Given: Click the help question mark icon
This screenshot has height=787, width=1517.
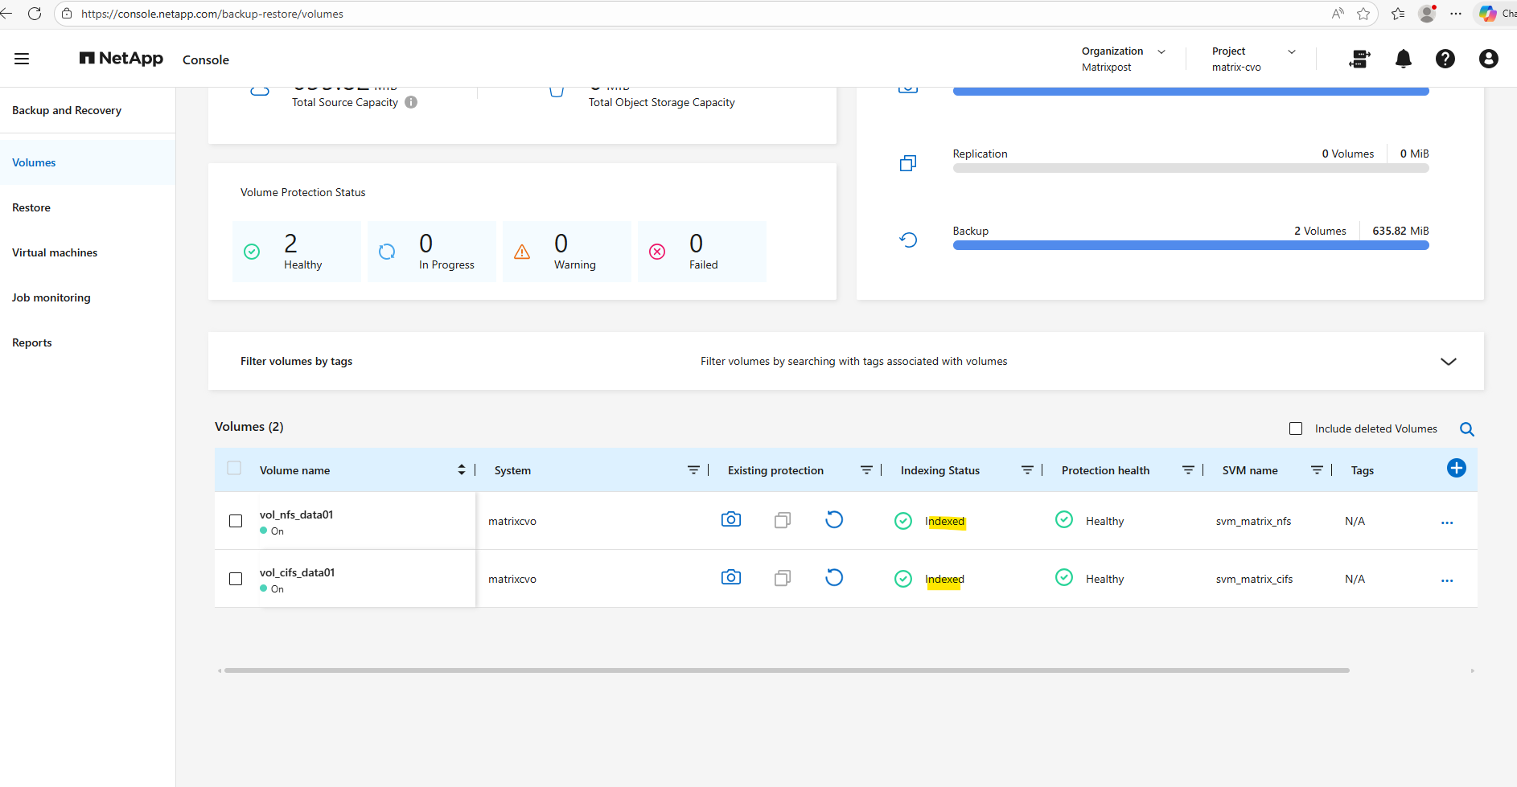Looking at the screenshot, I should coord(1445,59).
